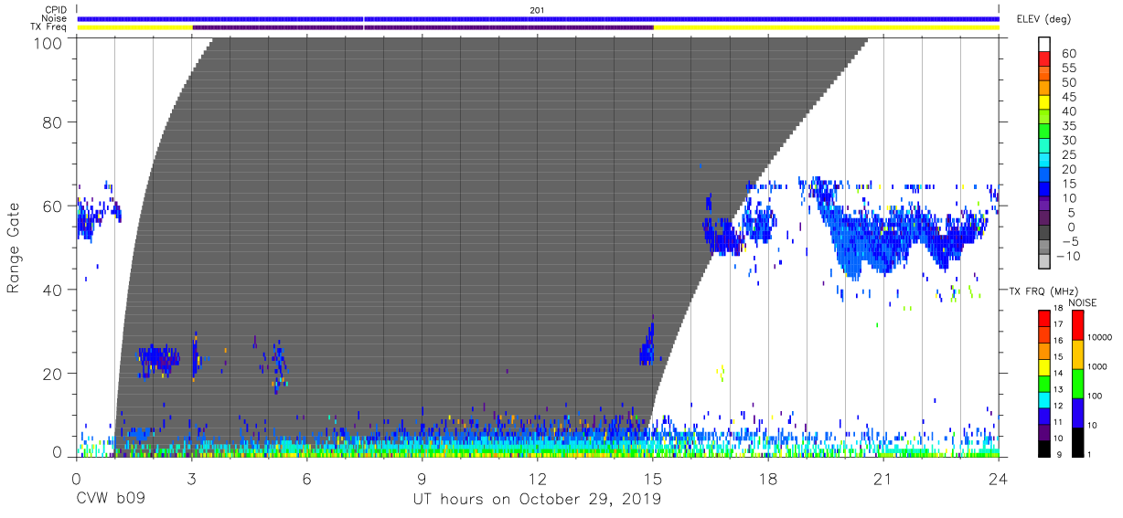Click the '20' tick on the Range Gate axis

click(x=53, y=374)
